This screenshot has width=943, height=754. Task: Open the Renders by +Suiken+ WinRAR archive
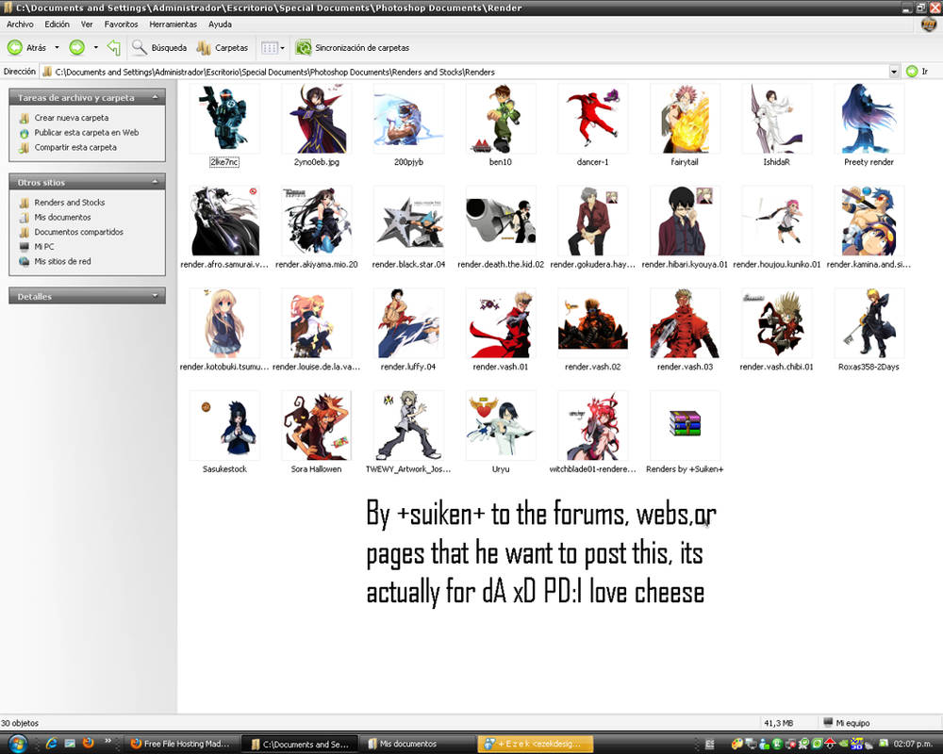click(x=685, y=424)
